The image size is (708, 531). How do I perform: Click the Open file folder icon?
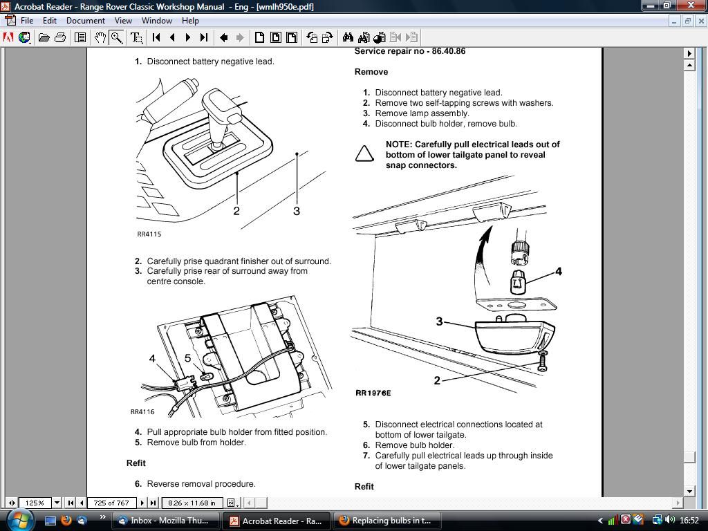pos(44,37)
